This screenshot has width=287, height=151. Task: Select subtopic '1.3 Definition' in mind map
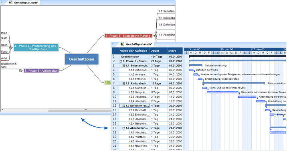tap(167, 25)
